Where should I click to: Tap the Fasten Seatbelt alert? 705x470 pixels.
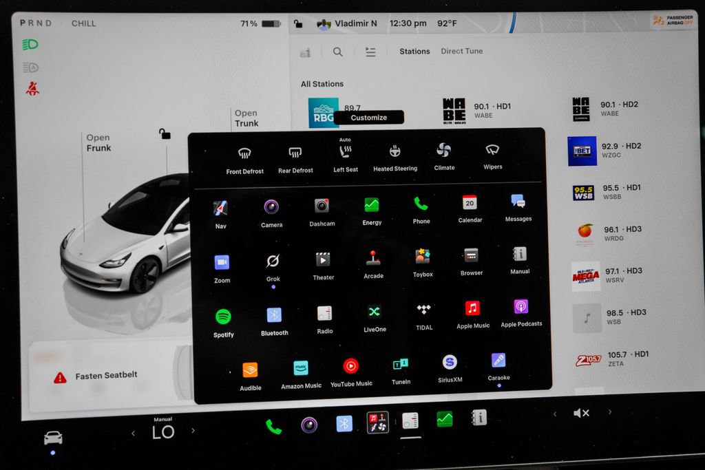(95, 376)
